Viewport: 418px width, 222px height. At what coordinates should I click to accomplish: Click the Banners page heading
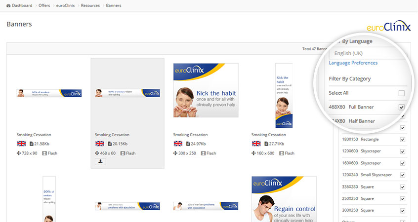[x=19, y=24]
